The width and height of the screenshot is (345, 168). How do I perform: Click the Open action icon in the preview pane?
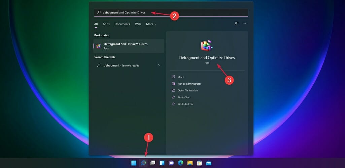pyautogui.click(x=173, y=77)
